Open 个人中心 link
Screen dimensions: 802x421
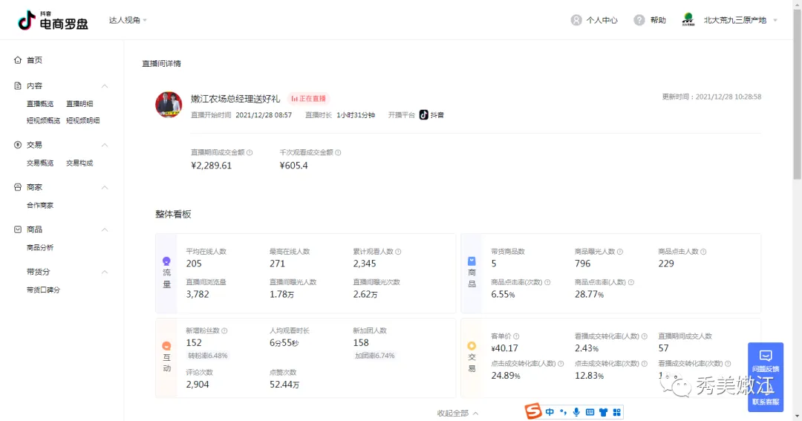tap(601, 20)
